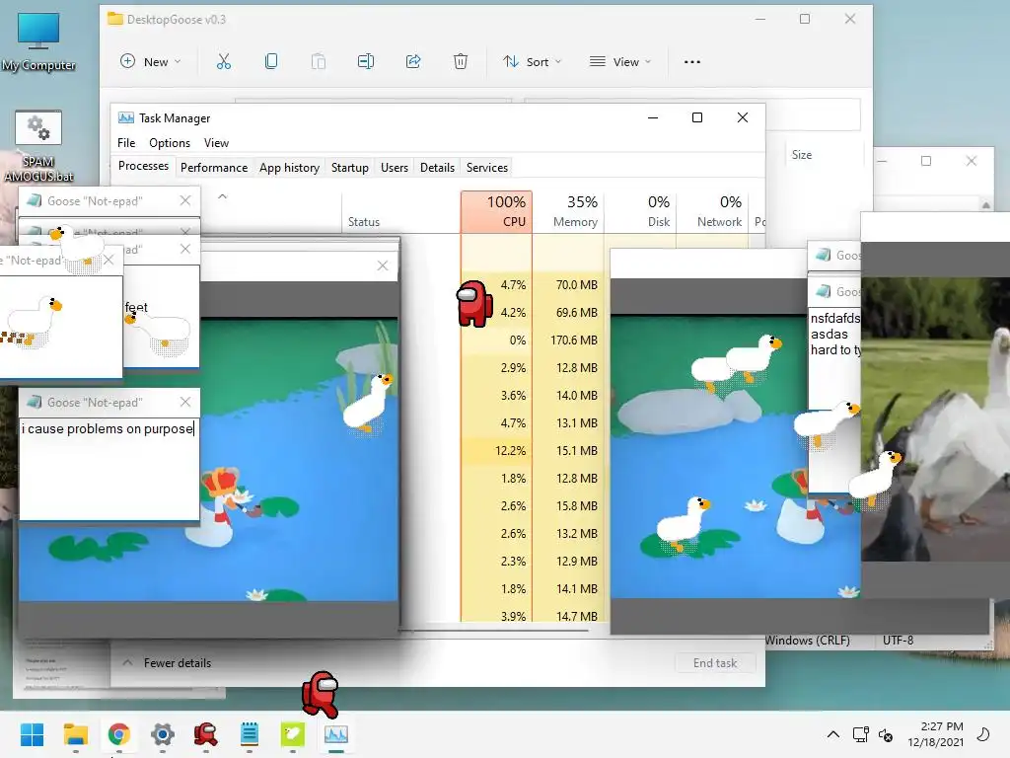Click the Copy icon in Explorer toolbar
The width and height of the screenshot is (1010, 758).
(271, 62)
